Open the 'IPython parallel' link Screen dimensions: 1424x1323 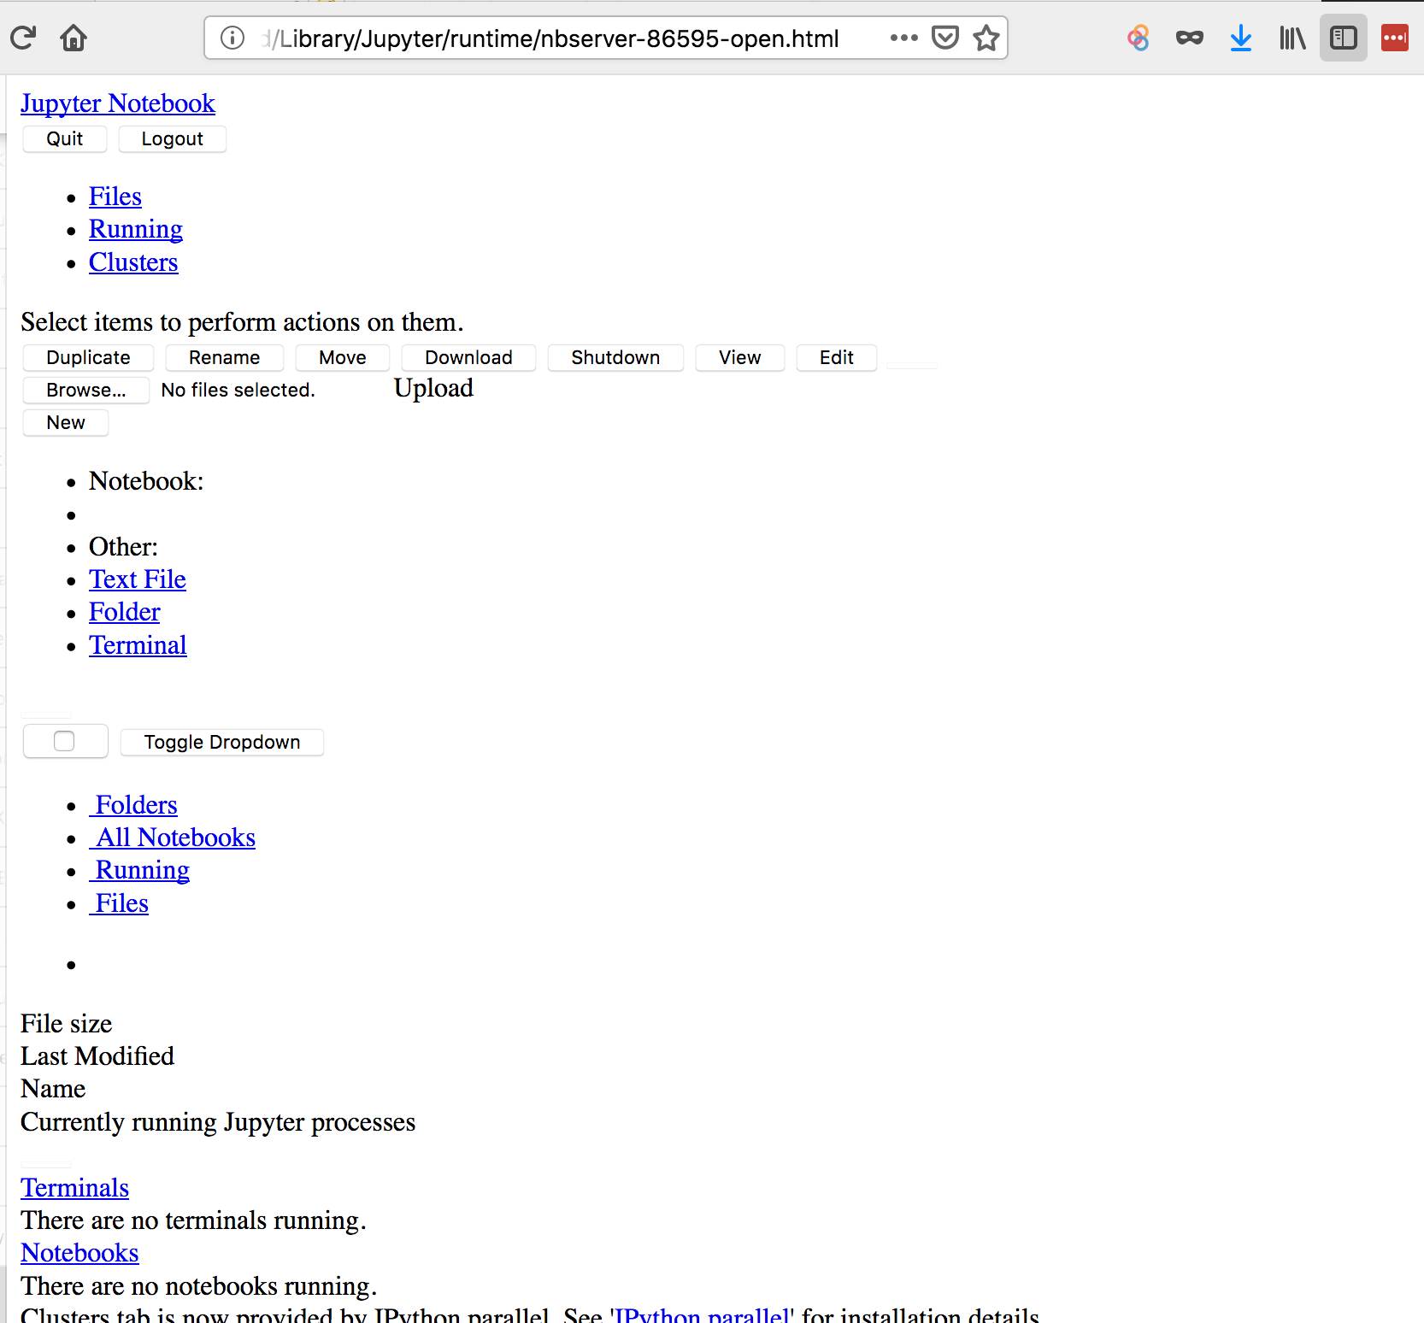pos(702,1314)
